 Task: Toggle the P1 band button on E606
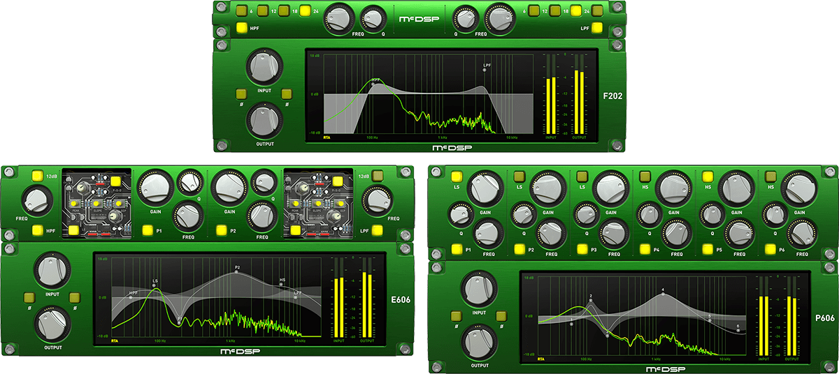pyautogui.click(x=148, y=230)
